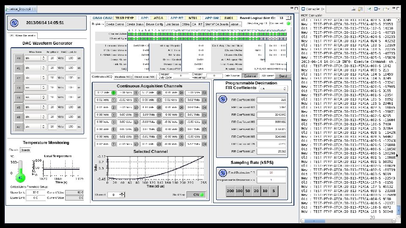Switch to the Realtime ACQ tab
406x228 pixels.
coord(123,77)
